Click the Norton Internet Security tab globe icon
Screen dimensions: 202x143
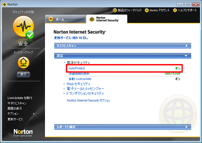[x=92, y=19]
